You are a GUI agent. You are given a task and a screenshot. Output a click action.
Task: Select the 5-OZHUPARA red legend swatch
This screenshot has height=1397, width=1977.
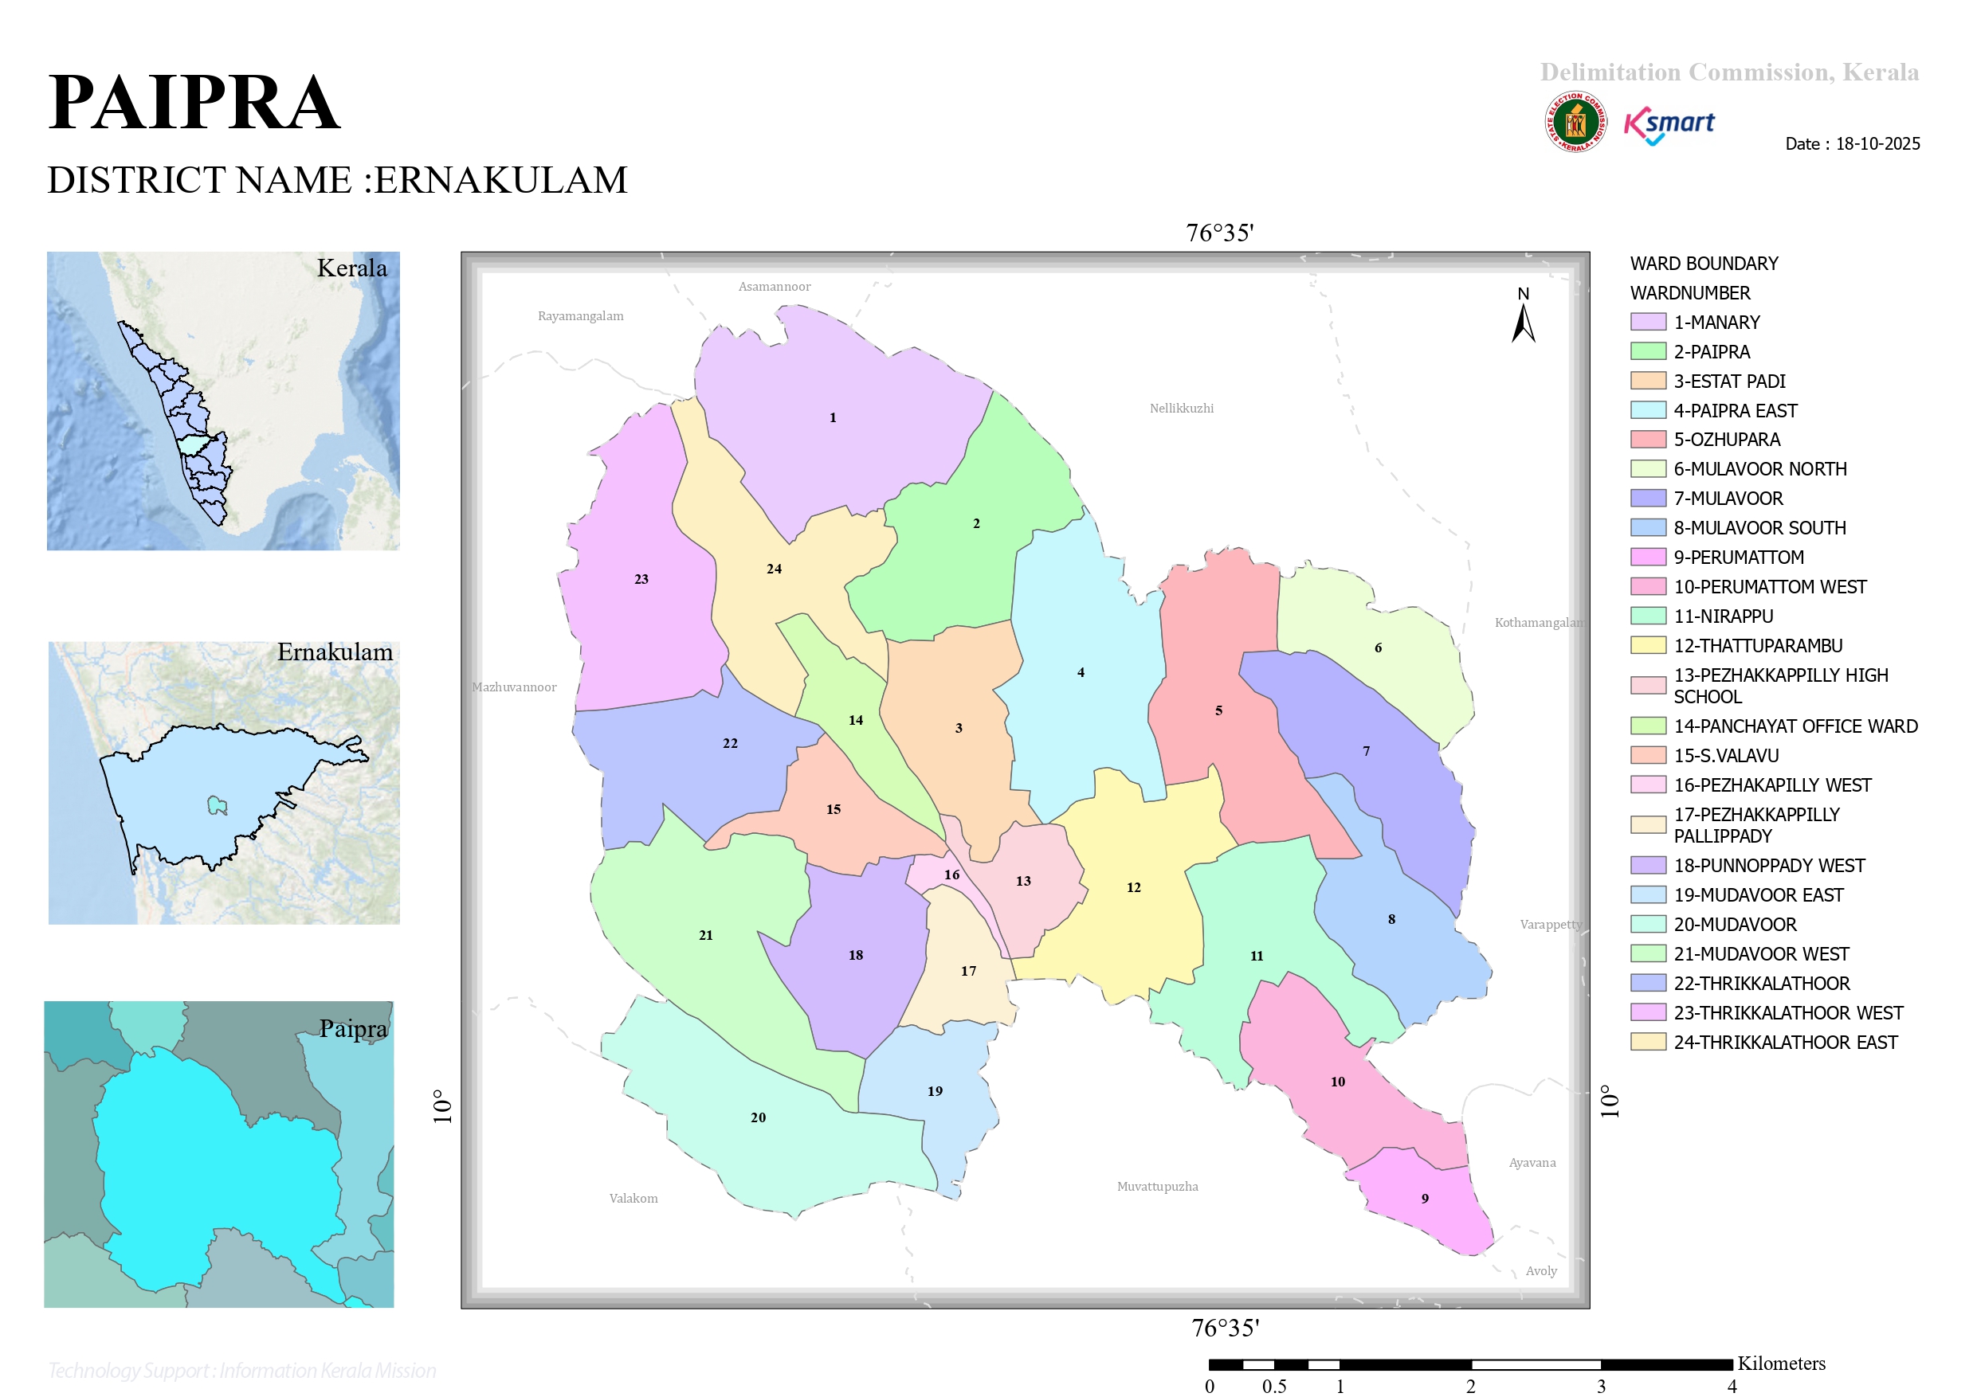(x=1648, y=439)
